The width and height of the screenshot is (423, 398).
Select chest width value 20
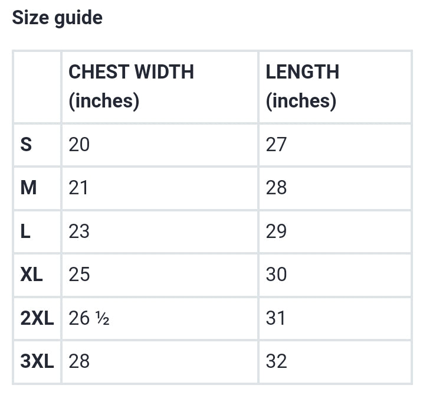coord(79,145)
